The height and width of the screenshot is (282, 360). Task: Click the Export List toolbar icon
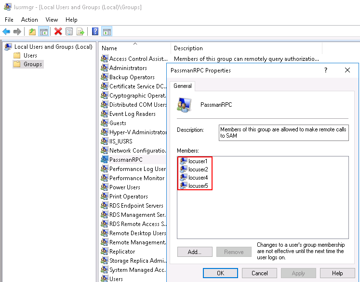[x=80, y=31]
